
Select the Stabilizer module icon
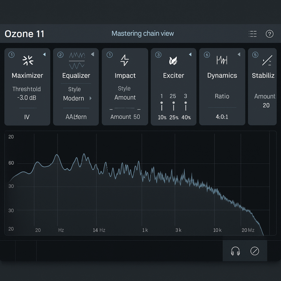pos(267,60)
